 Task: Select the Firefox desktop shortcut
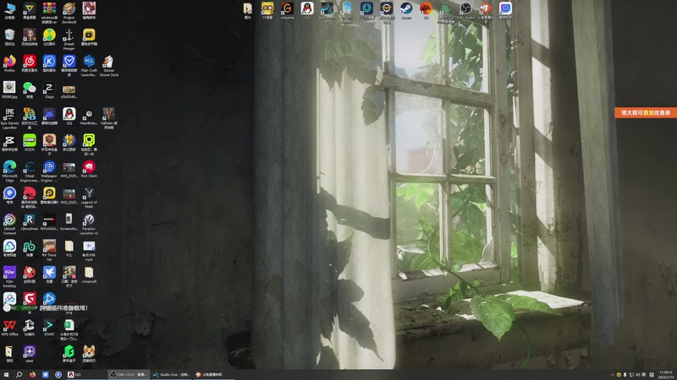click(x=9, y=63)
